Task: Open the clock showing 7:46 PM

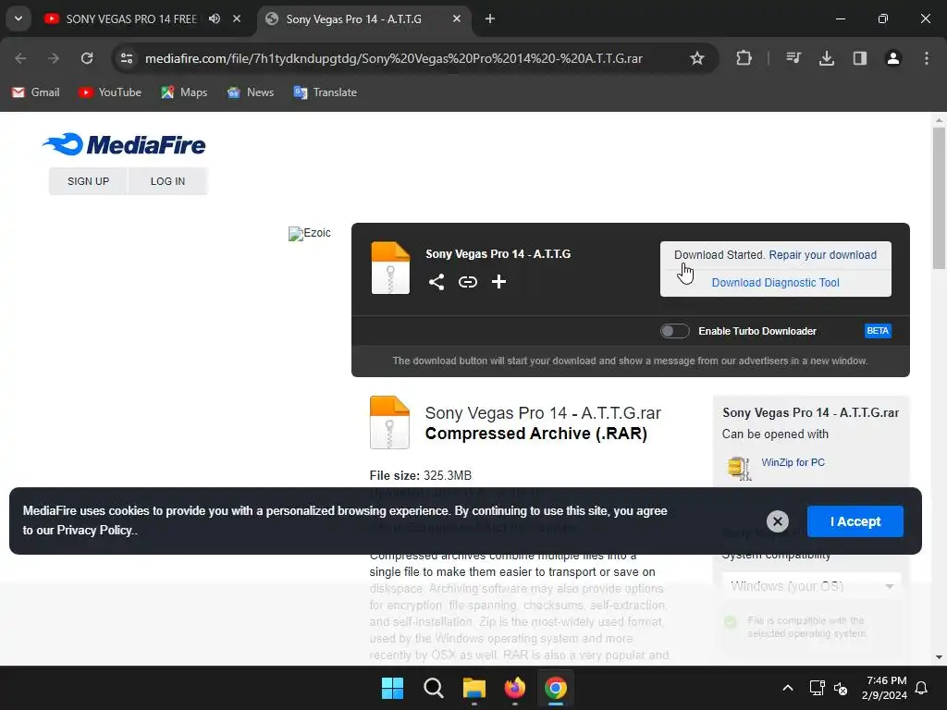Action: [884, 688]
